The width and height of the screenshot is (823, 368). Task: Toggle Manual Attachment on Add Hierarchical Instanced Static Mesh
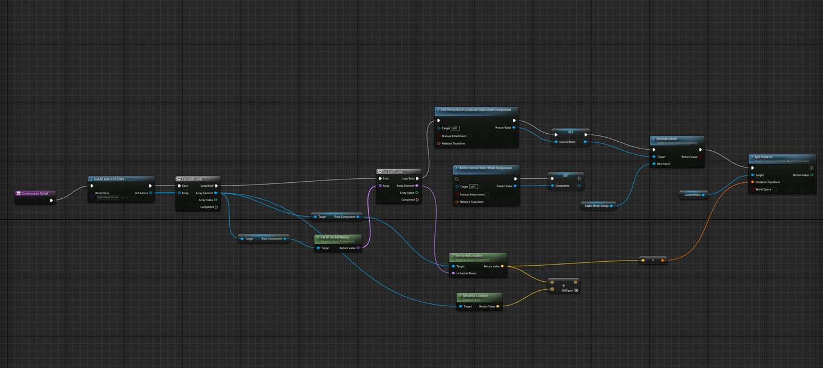pos(470,136)
